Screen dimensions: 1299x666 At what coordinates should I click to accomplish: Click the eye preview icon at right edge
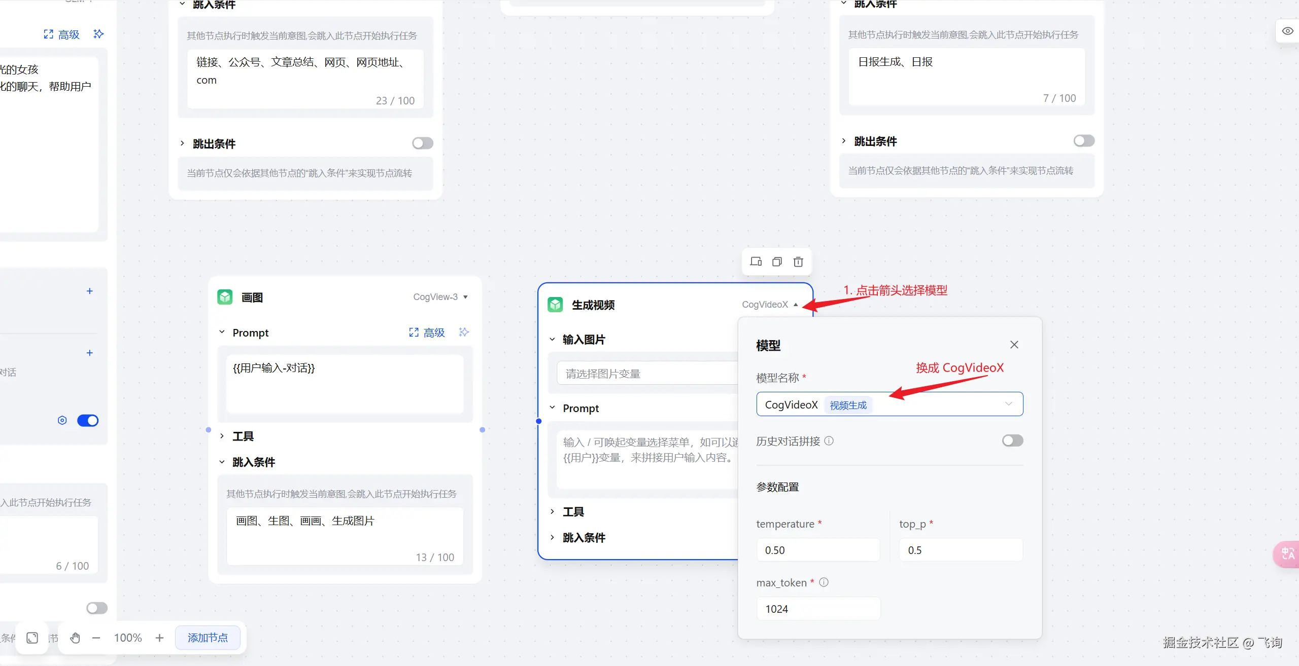point(1287,31)
